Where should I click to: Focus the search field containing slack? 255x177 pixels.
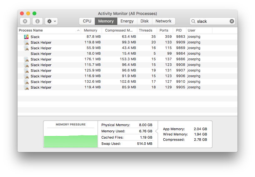click(x=212, y=21)
